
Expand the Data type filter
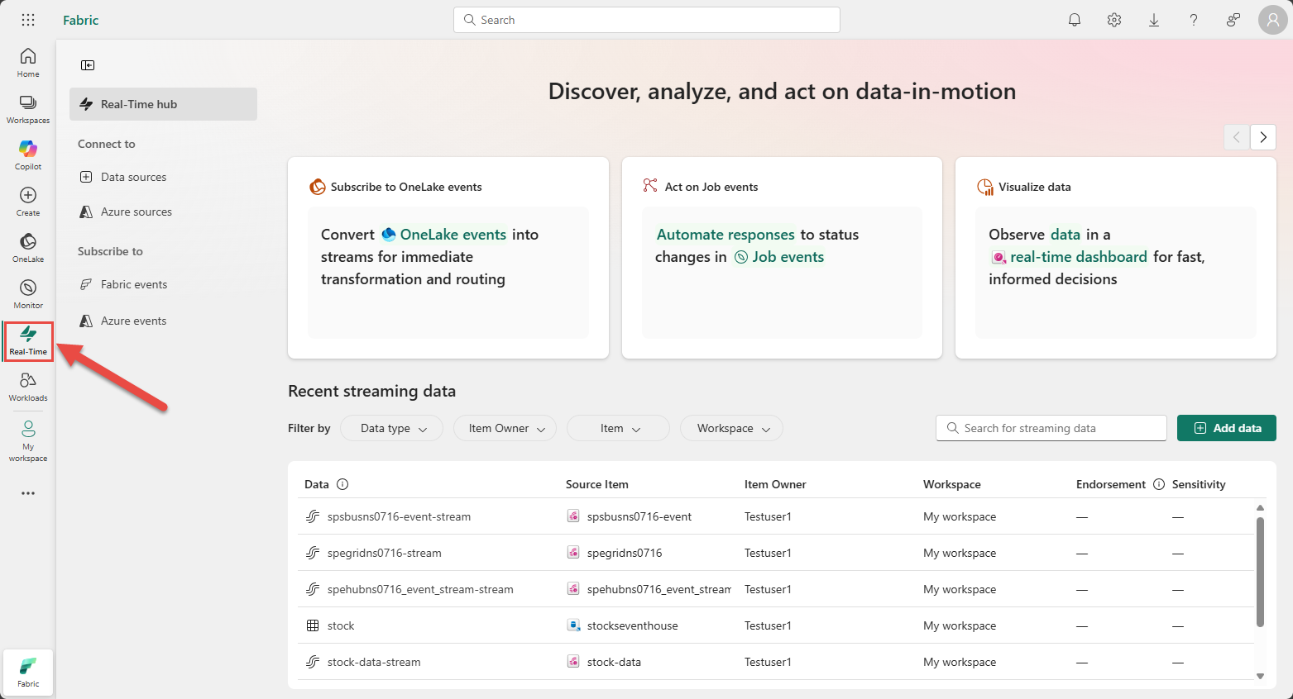tap(392, 428)
